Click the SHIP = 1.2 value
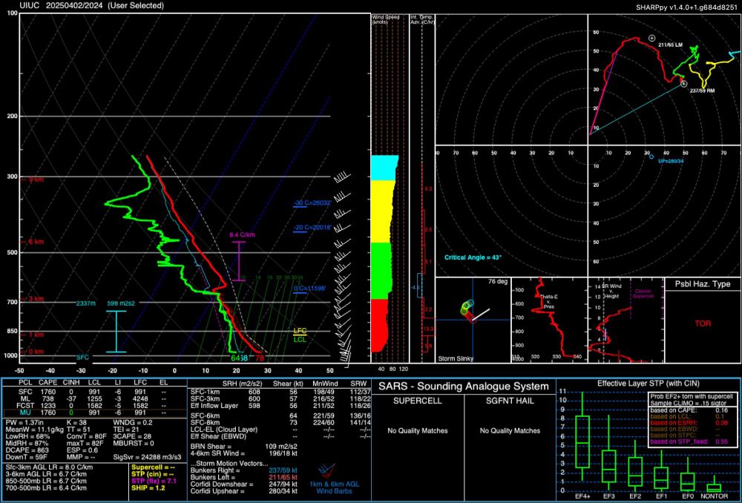The width and height of the screenshot is (742, 503). tap(148, 488)
